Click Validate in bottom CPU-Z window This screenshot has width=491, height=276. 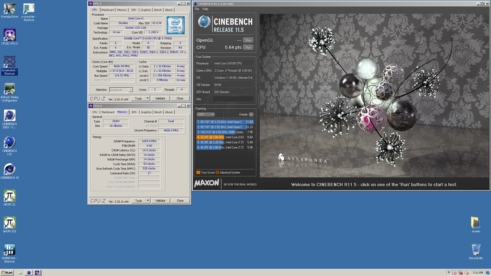(160, 201)
